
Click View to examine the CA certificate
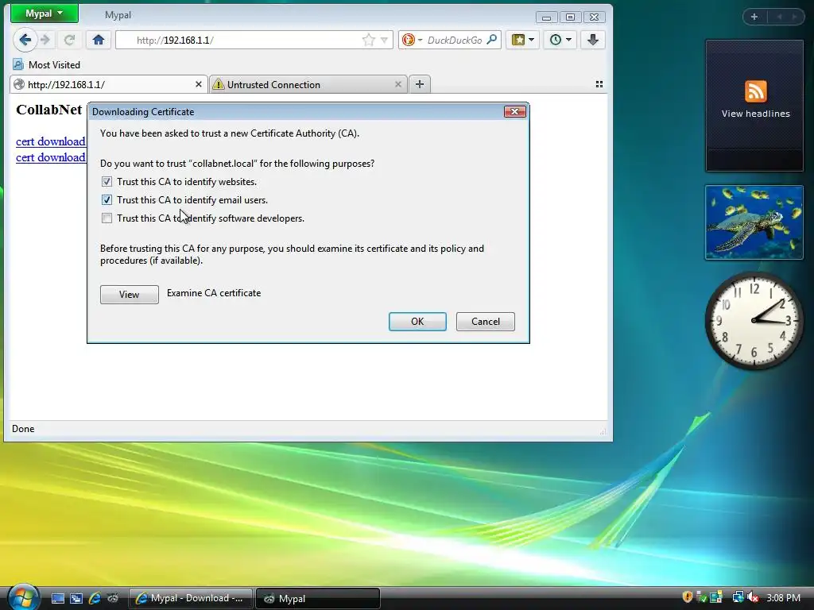130,294
